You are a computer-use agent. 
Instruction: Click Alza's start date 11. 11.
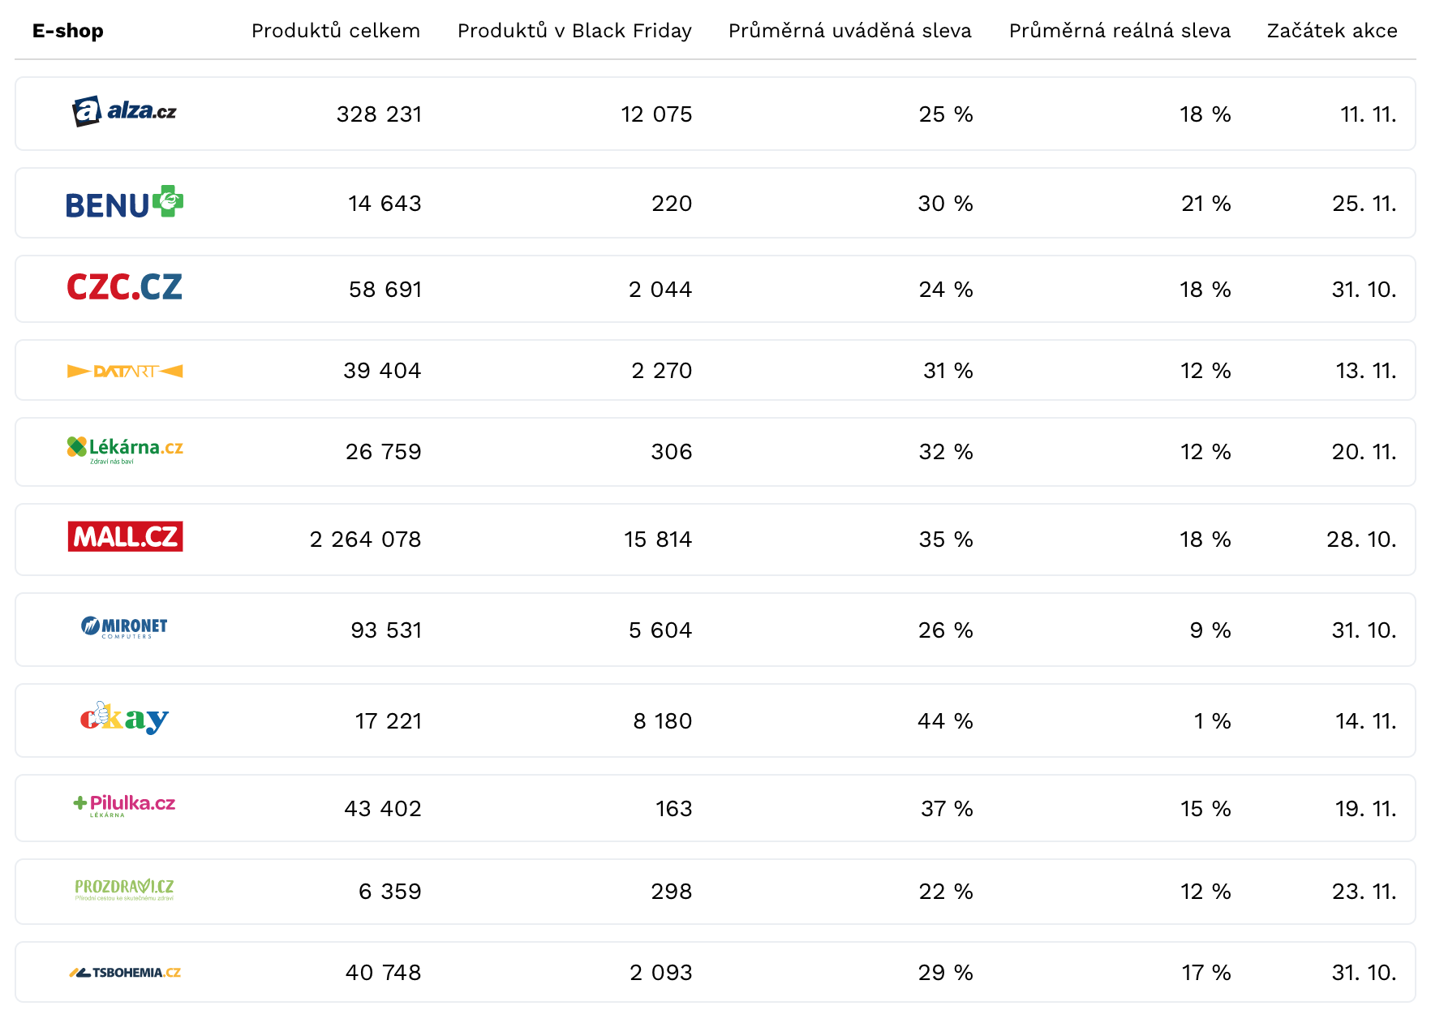pyautogui.click(x=1368, y=114)
